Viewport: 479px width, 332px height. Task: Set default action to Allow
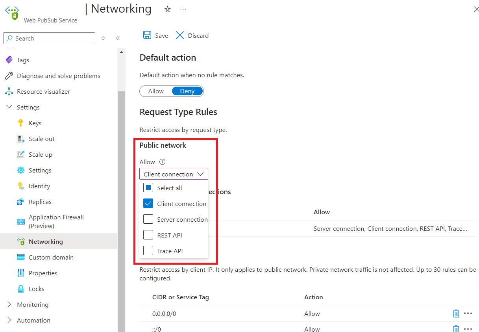click(156, 91)
